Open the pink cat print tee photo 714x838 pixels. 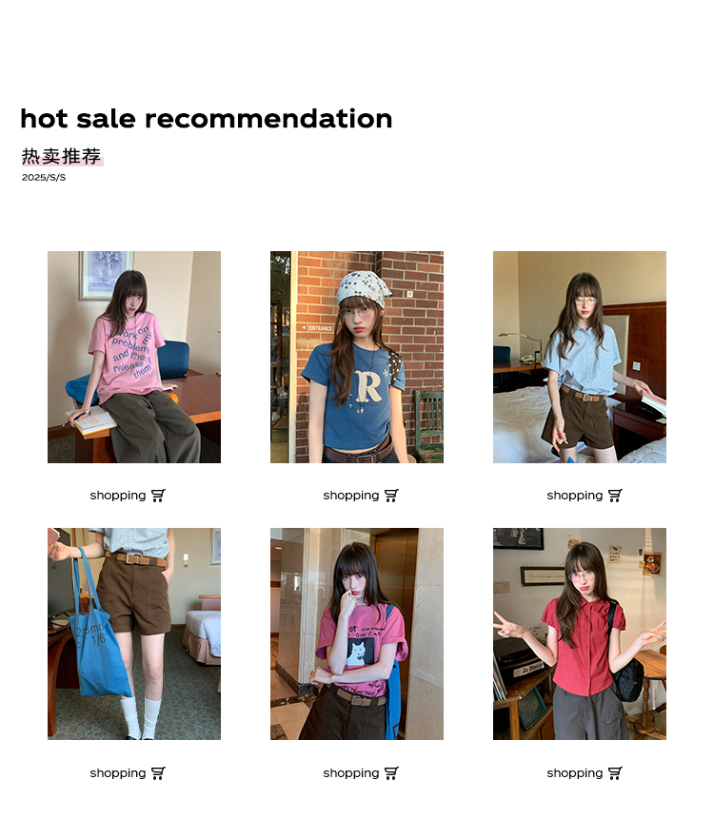click(x=357, y=633)
